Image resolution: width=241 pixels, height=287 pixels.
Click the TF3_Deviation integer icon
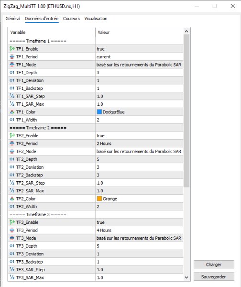click(12, 254)
